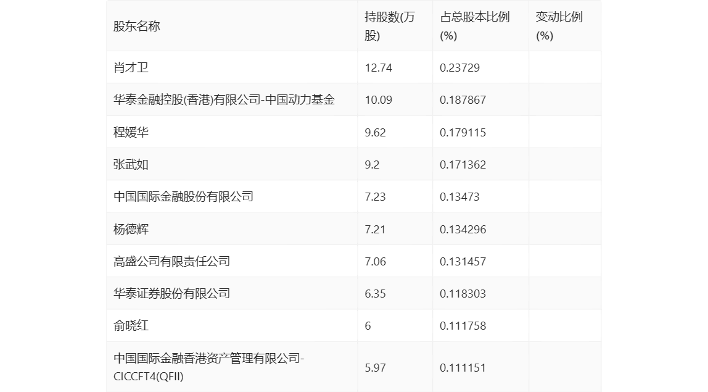Select 高盛公司有限责任公司 row name

pyautogui.click(x=171, y=261)
